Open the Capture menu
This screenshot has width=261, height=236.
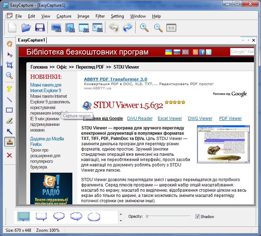pyautogui.click(x=64, y=16)
